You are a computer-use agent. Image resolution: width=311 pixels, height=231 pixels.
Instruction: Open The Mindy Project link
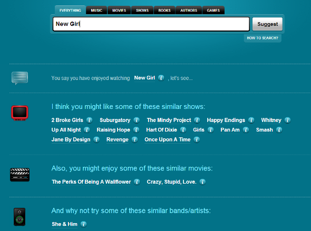169,120
